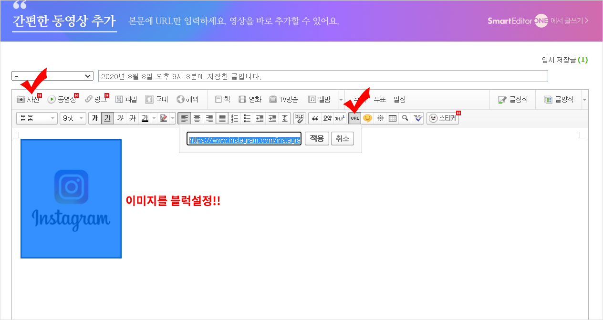
Task: Open the 글양식 template menu
Action: [559, 100]
